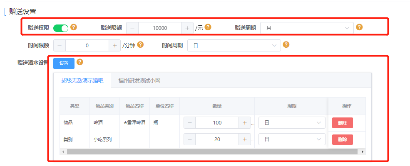Switch to 福州研发测试小网 tab
This screenshot has height=166, width=410.
coord(139,81)
